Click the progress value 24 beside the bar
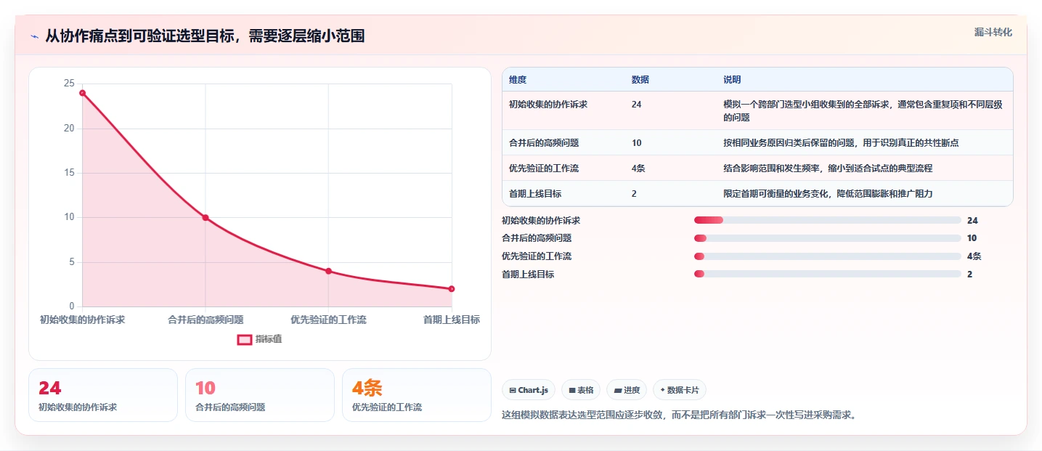1042x451 pixels. coord(972,220)
